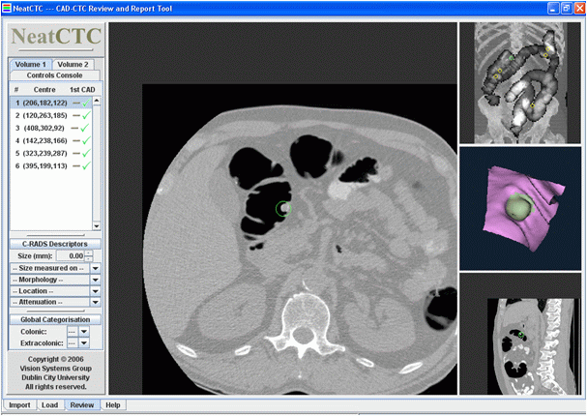Click green checkmark for candidate 4
The image size is (587, 416).
86,140
